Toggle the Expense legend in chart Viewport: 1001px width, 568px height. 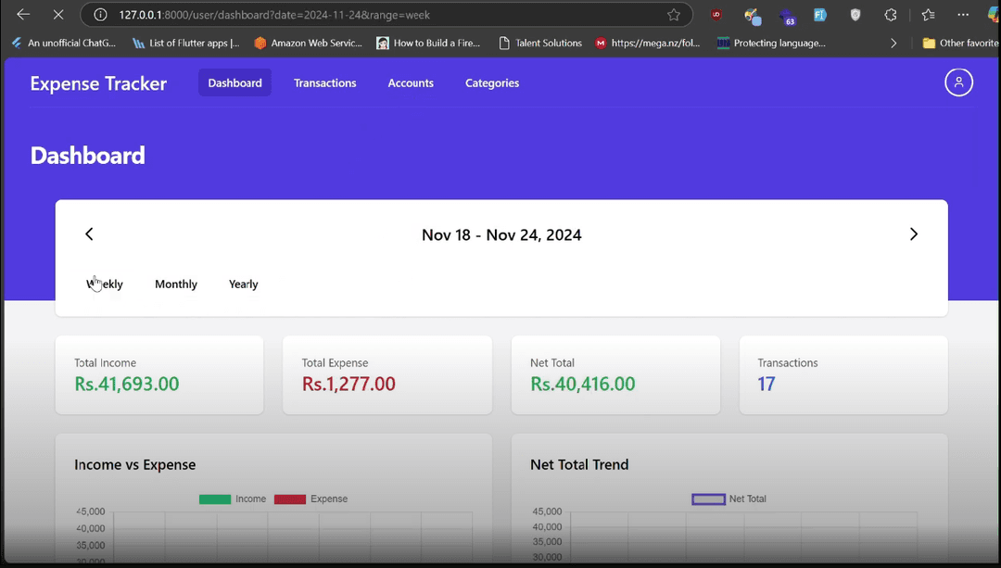(x=310, y=499)
